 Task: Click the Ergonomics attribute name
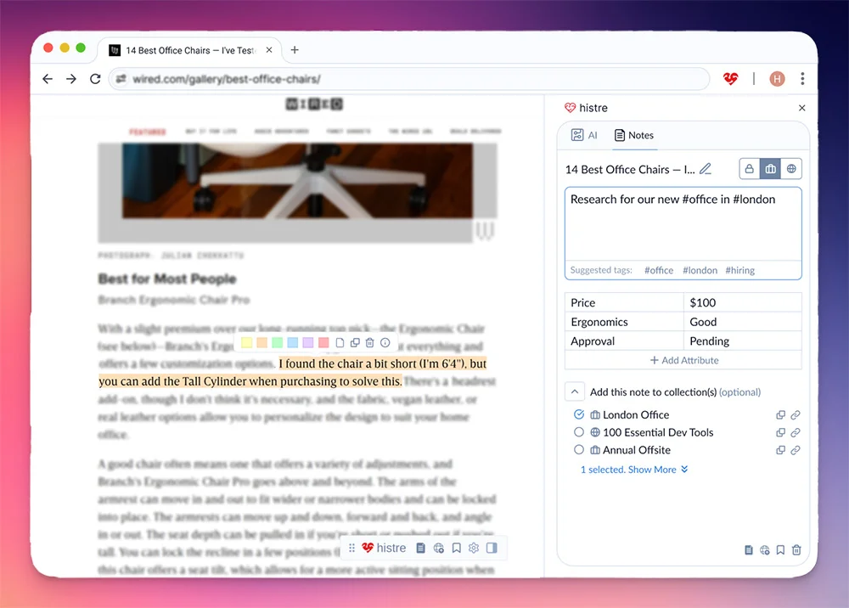(624, 322)
